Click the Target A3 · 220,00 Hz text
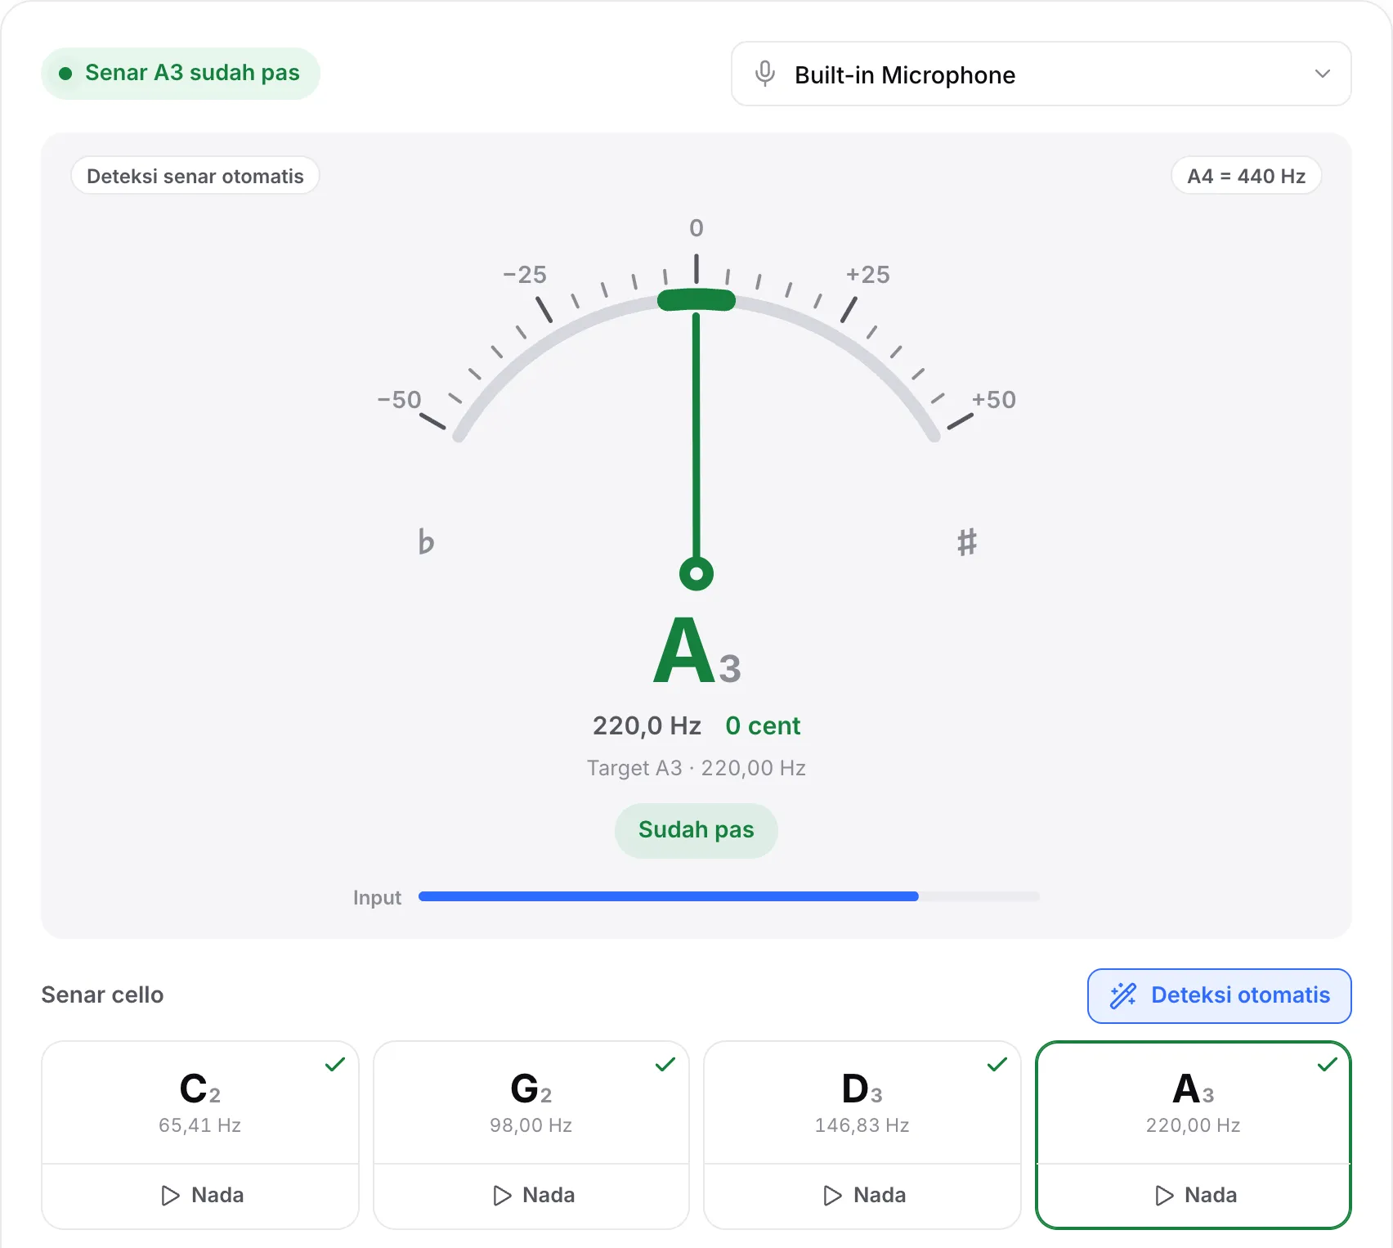Image resolution: width=1393 pixels, height=1248 pixels. (696, 768)
